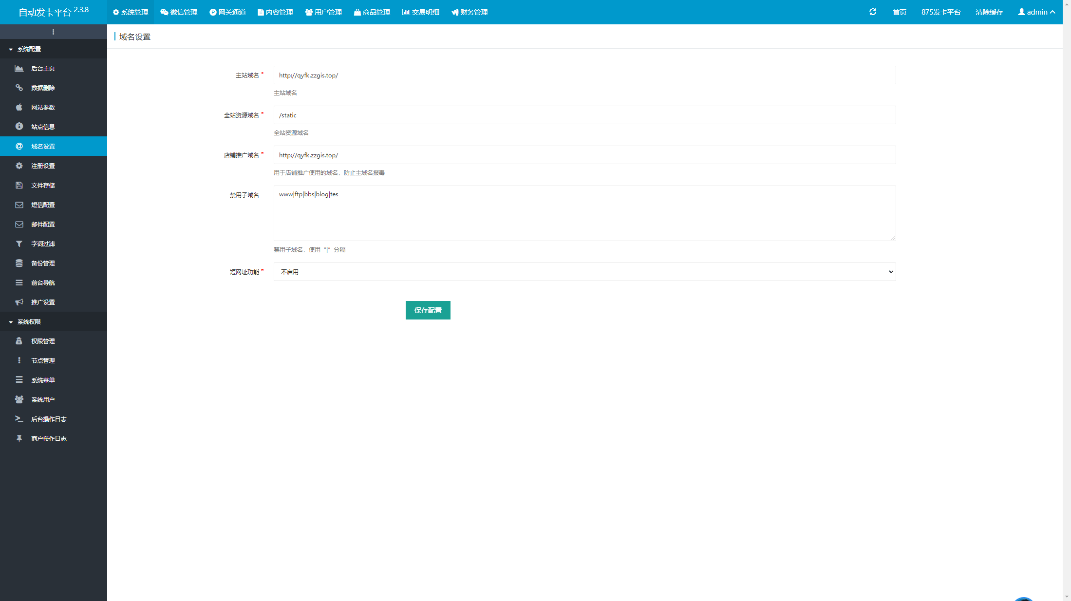The image size is (1071, 601).
Task: Expand the admin user menu
Action: (x=1036, y=12)
